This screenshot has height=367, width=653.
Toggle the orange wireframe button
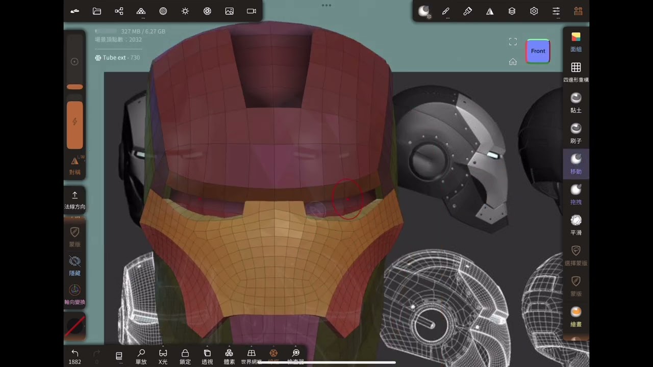click(273, 356)
